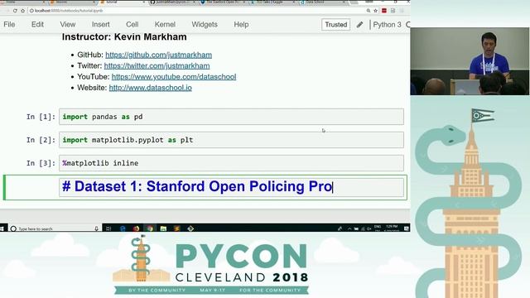Image resolution: width=530 pixels, height=298 pixels.
Task: Click the browser address bar with localhost URL
Action: pos(196,11)
